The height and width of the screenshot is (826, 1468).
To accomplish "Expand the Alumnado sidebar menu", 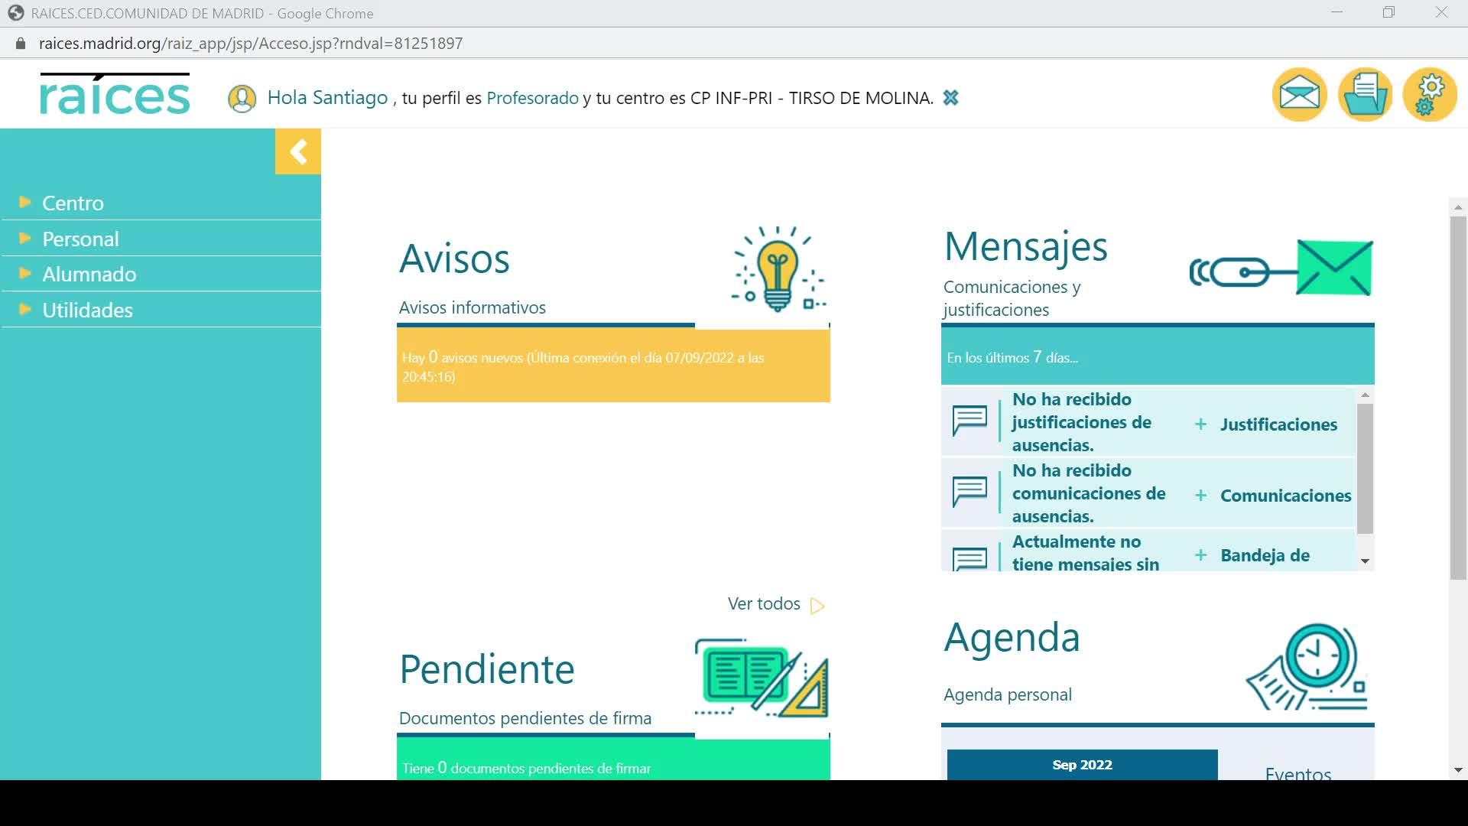I will point(89,274).
